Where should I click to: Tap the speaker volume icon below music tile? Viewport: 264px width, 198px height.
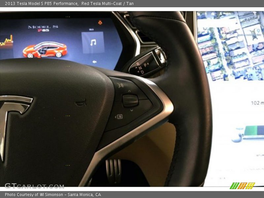click(94, 62)
